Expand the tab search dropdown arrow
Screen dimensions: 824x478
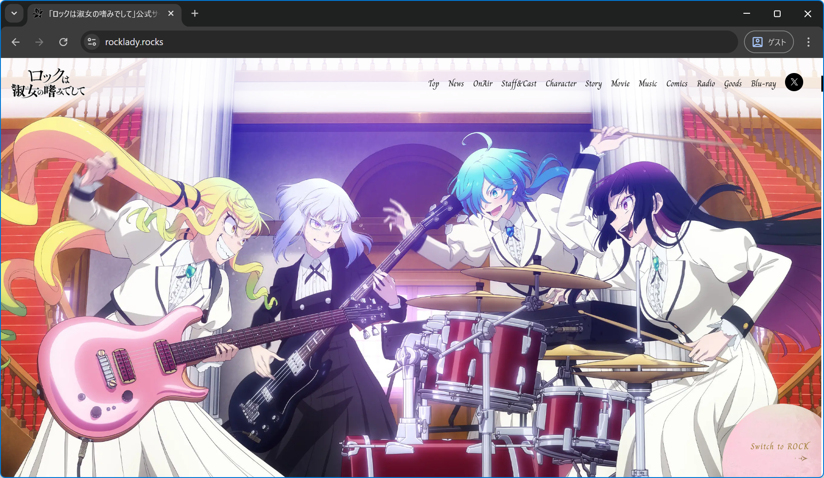(14, 13)
